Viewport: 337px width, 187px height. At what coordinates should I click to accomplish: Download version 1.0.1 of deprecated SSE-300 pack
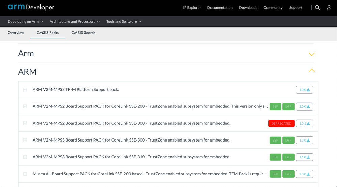(x=305, y=123)
